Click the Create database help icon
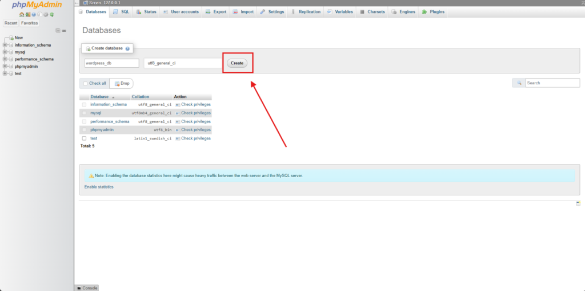 tap(127, 49)
